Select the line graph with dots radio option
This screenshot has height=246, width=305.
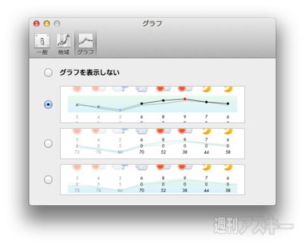(48, 105)
